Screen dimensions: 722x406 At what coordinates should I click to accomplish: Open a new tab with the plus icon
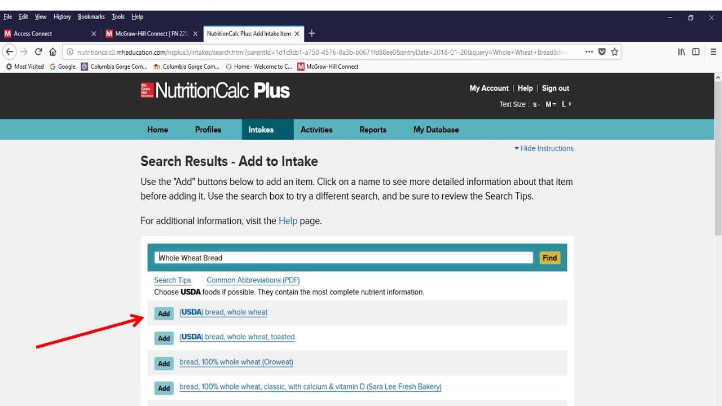[312, 33]
